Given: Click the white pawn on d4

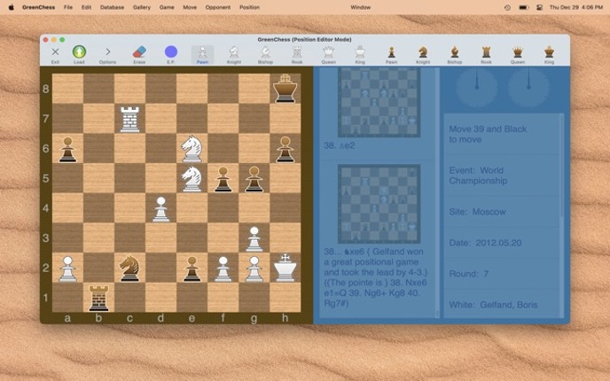Looking at the screenshot, I should point(161,209).
